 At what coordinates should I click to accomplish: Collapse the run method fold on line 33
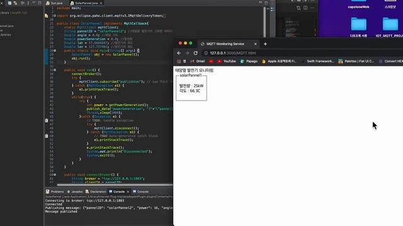(55, 70)
